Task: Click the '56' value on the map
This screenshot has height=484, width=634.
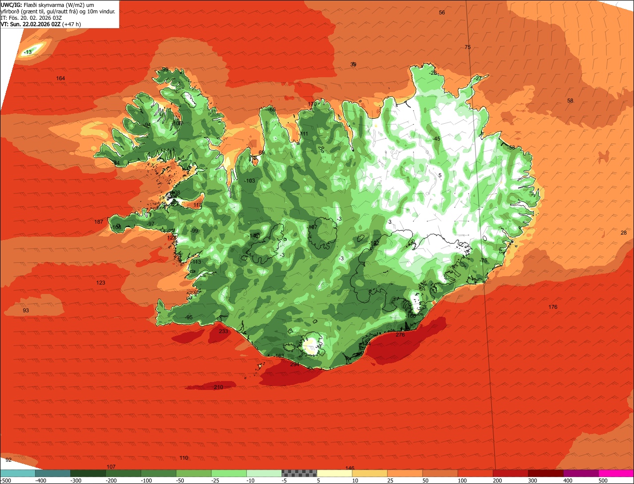Action: [x=442, y=12]
